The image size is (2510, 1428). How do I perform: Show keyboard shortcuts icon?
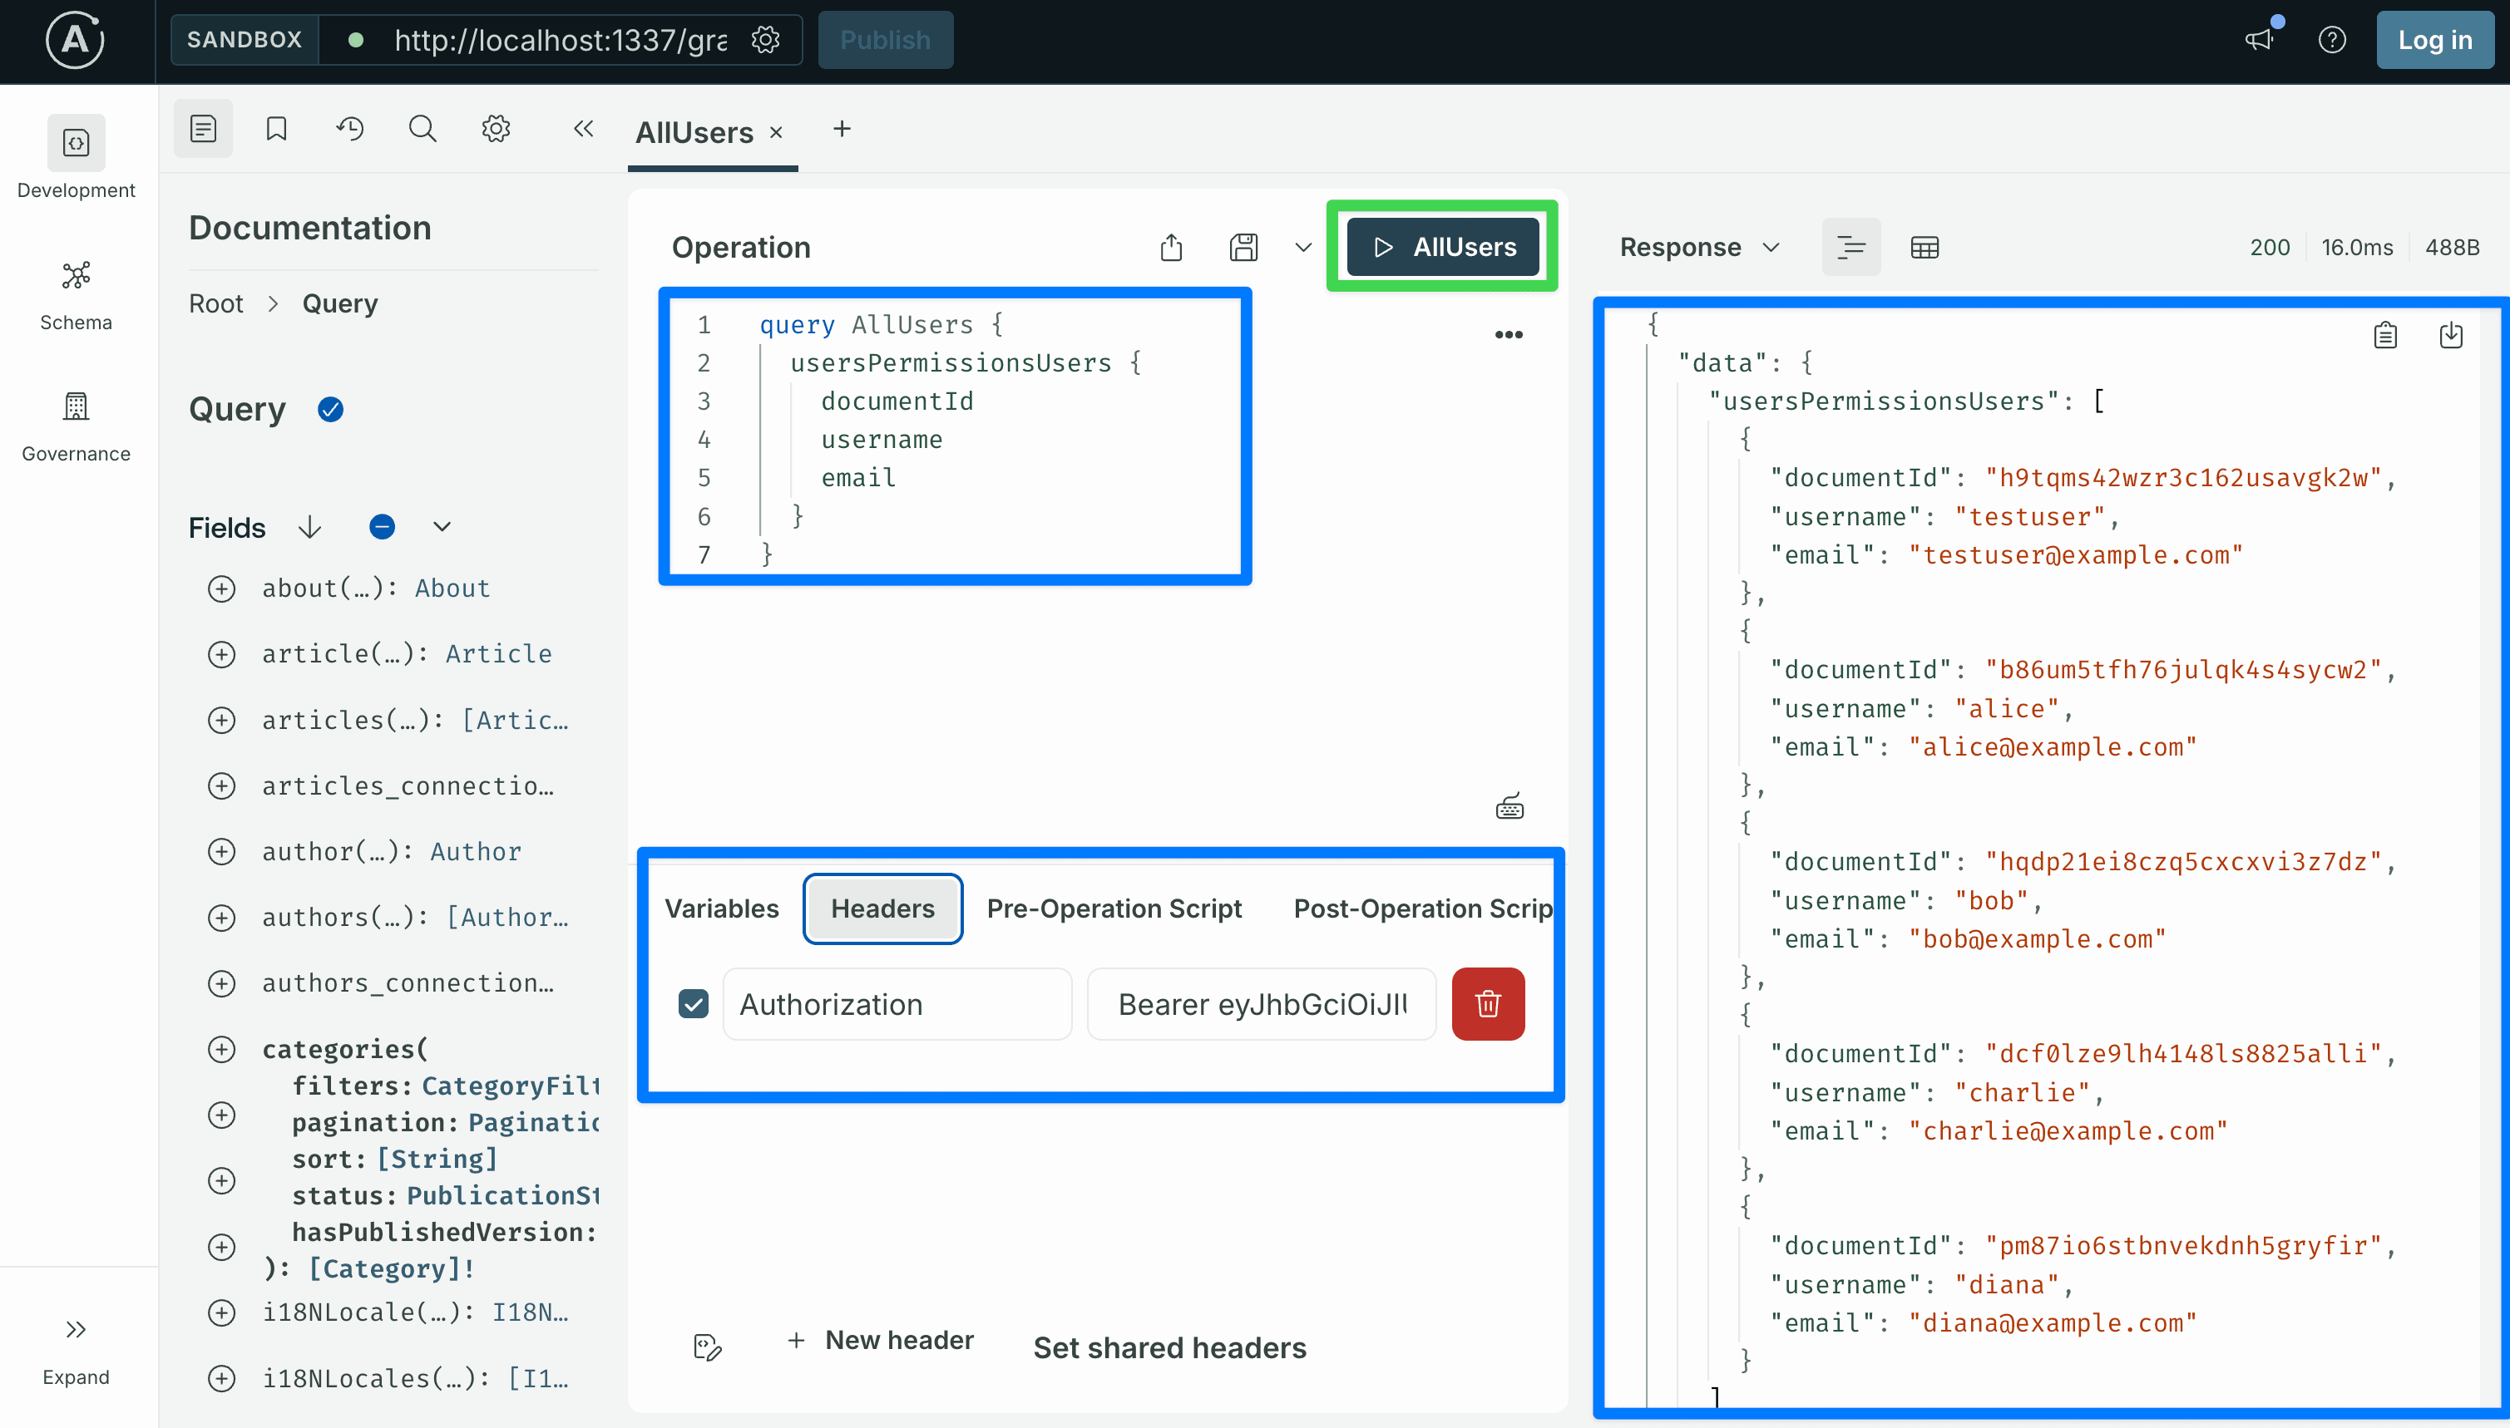(1509, 807)
